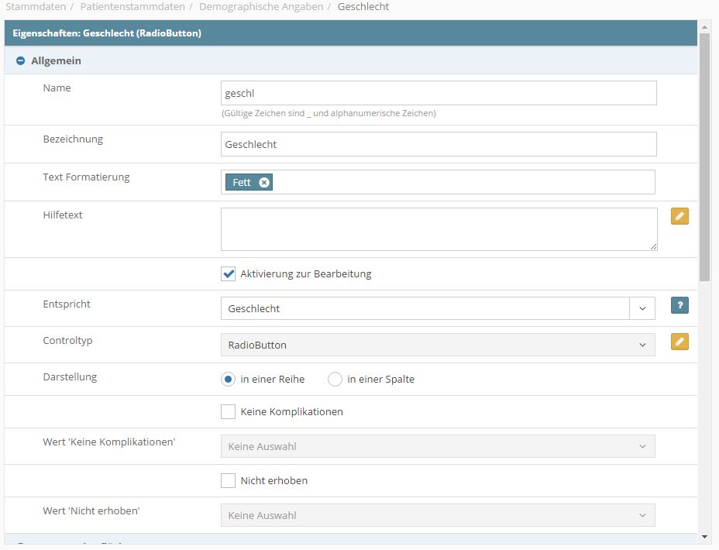Open the Entspricht dropdown
Image resolution: width=719 pixels, height=550 pixels.
coord(642,308)
